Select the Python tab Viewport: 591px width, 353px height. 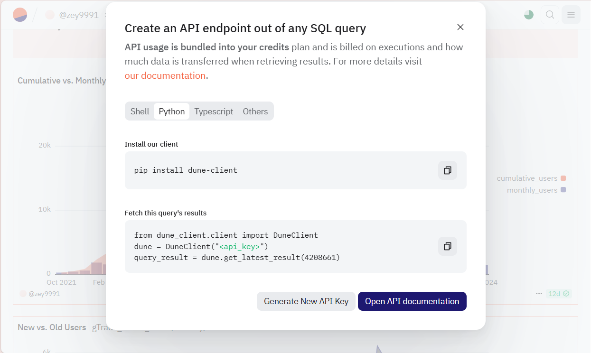pyautogui.click(x=171, y=111)
